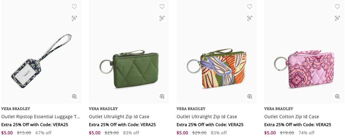Open quick view magnifier for green Id Case
Image resolution: width=345 pixels, height=140 pixels.
pos(162,96)
